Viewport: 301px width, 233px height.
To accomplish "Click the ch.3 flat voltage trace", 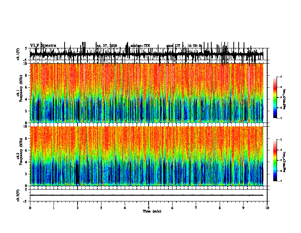I will (x=146, y=195).
